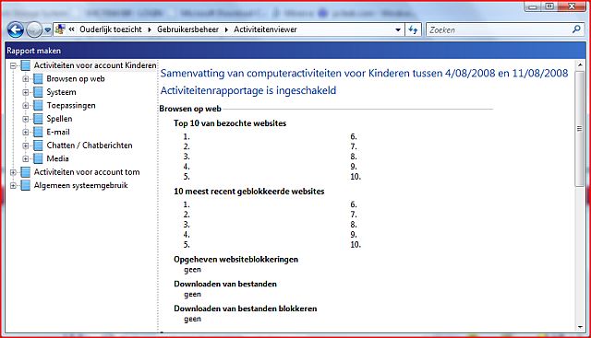
Task: Click the Media node icon
Action: pyautogui.click(x=38, y=158)
